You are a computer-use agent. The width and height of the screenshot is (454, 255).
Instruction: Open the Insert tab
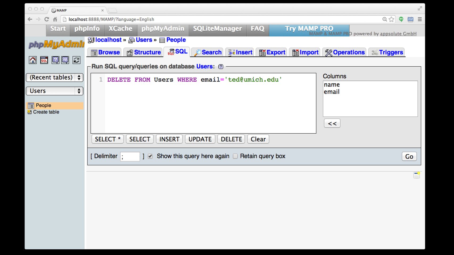(x=240, y=52)
